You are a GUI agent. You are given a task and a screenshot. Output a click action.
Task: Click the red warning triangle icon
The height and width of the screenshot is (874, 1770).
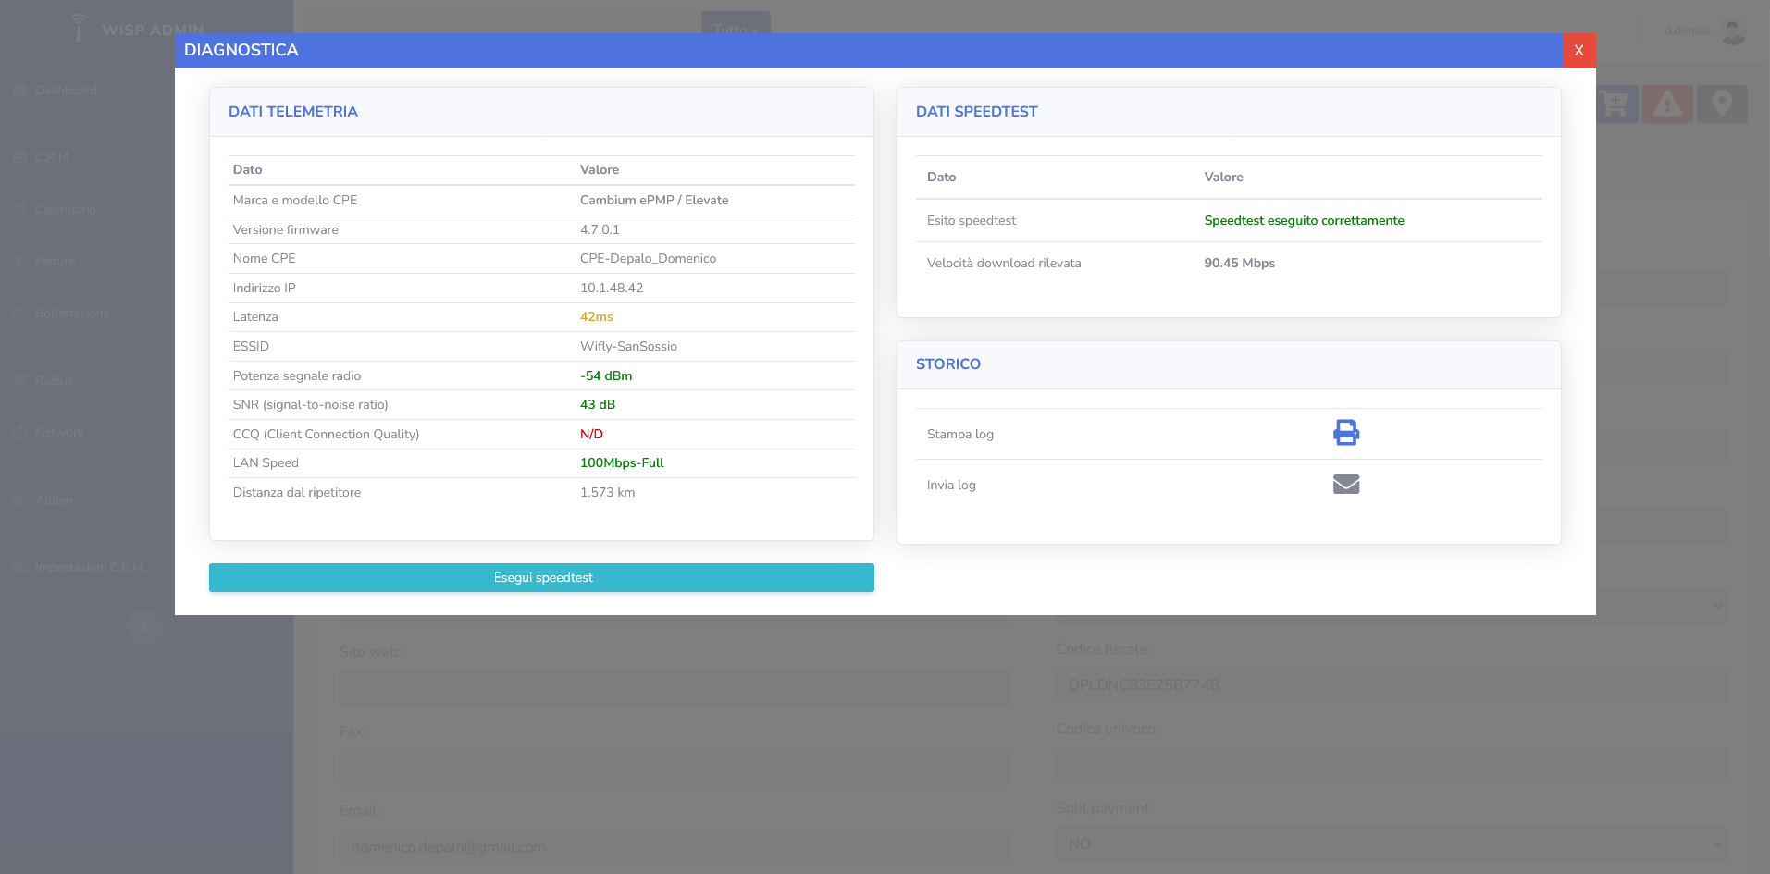coord(1668,105)
